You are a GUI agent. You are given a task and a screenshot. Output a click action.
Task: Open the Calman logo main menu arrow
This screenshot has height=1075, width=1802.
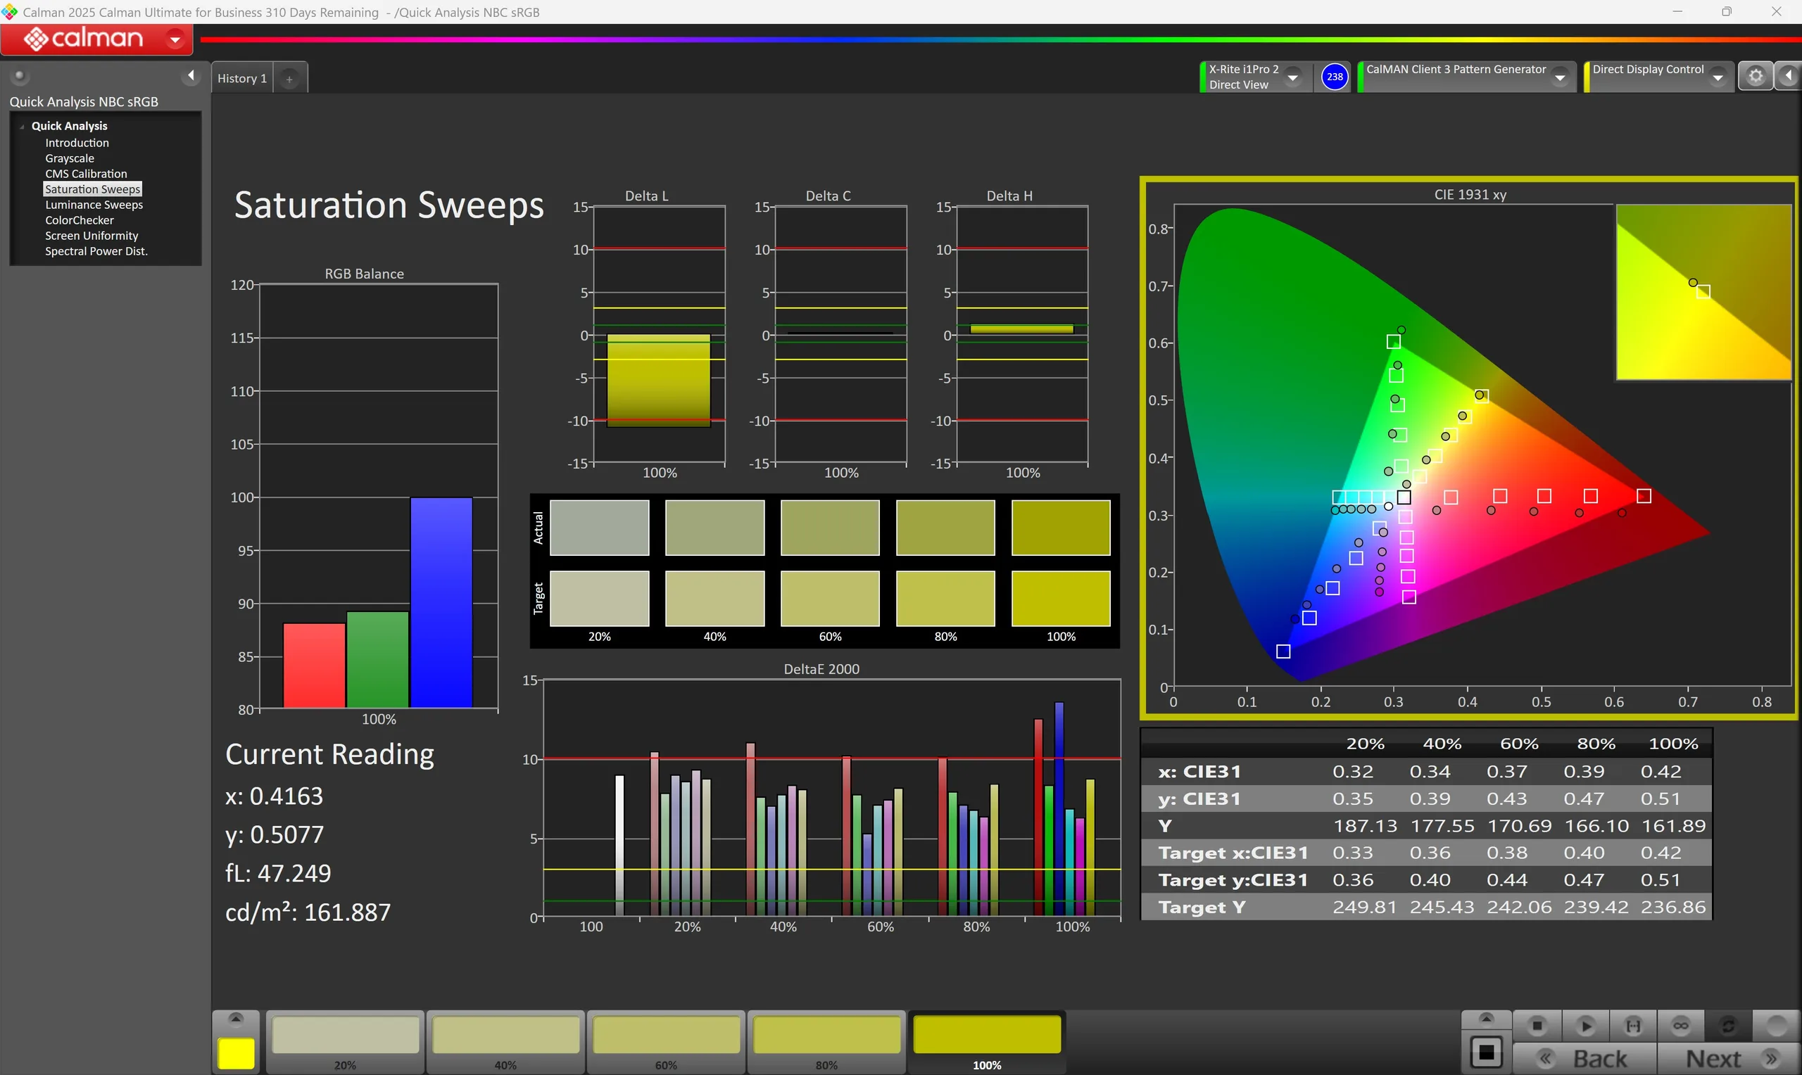pos(175,39)
